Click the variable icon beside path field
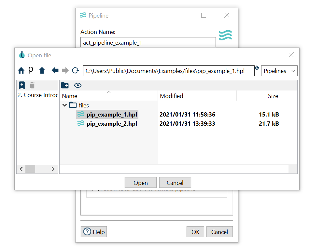The height and width of the screenshot is (250, 310). coord(257,68)
